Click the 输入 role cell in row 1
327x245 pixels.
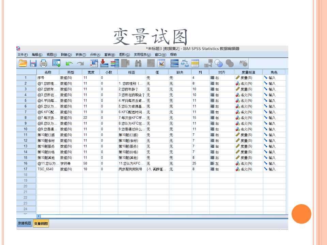[274, 78]
